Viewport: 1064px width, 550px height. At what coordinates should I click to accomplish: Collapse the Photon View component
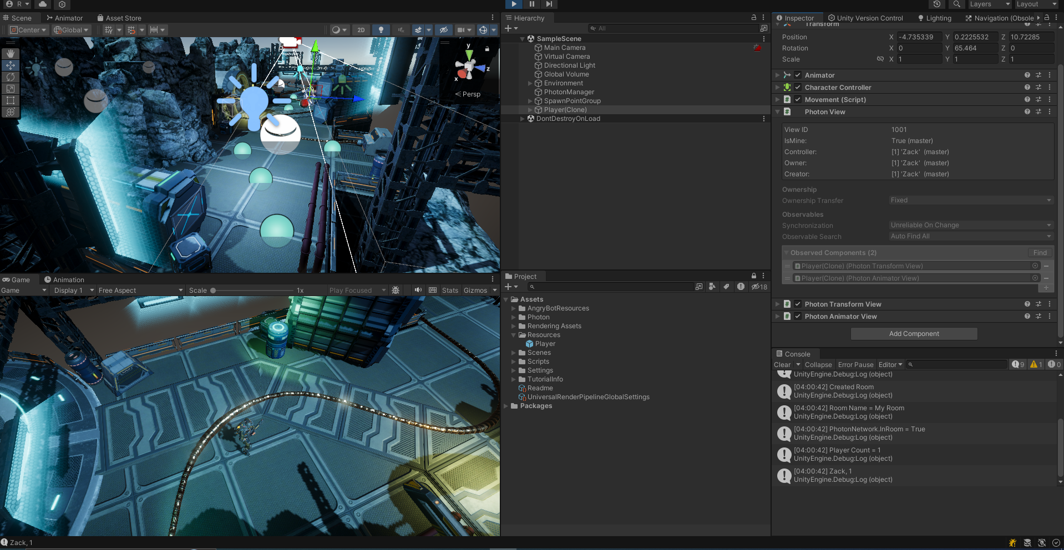coord(777,111)
